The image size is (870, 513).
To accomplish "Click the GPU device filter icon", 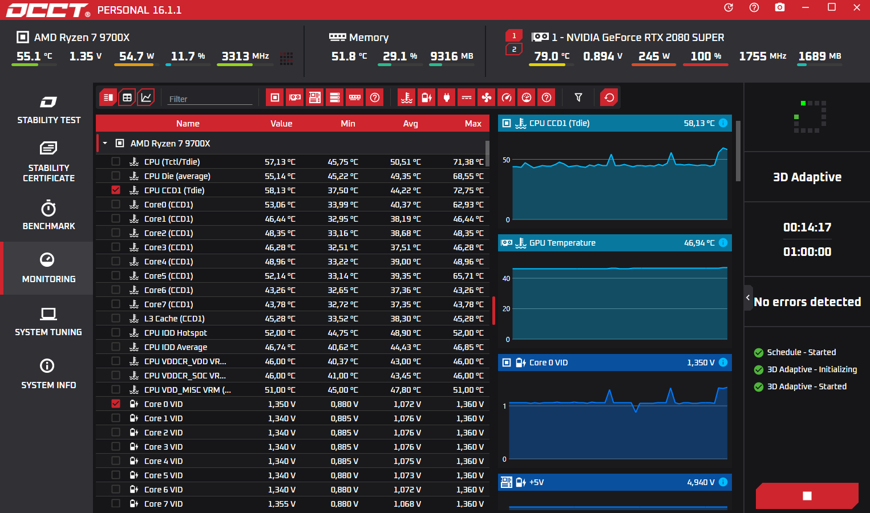I will tap(295, 97).
